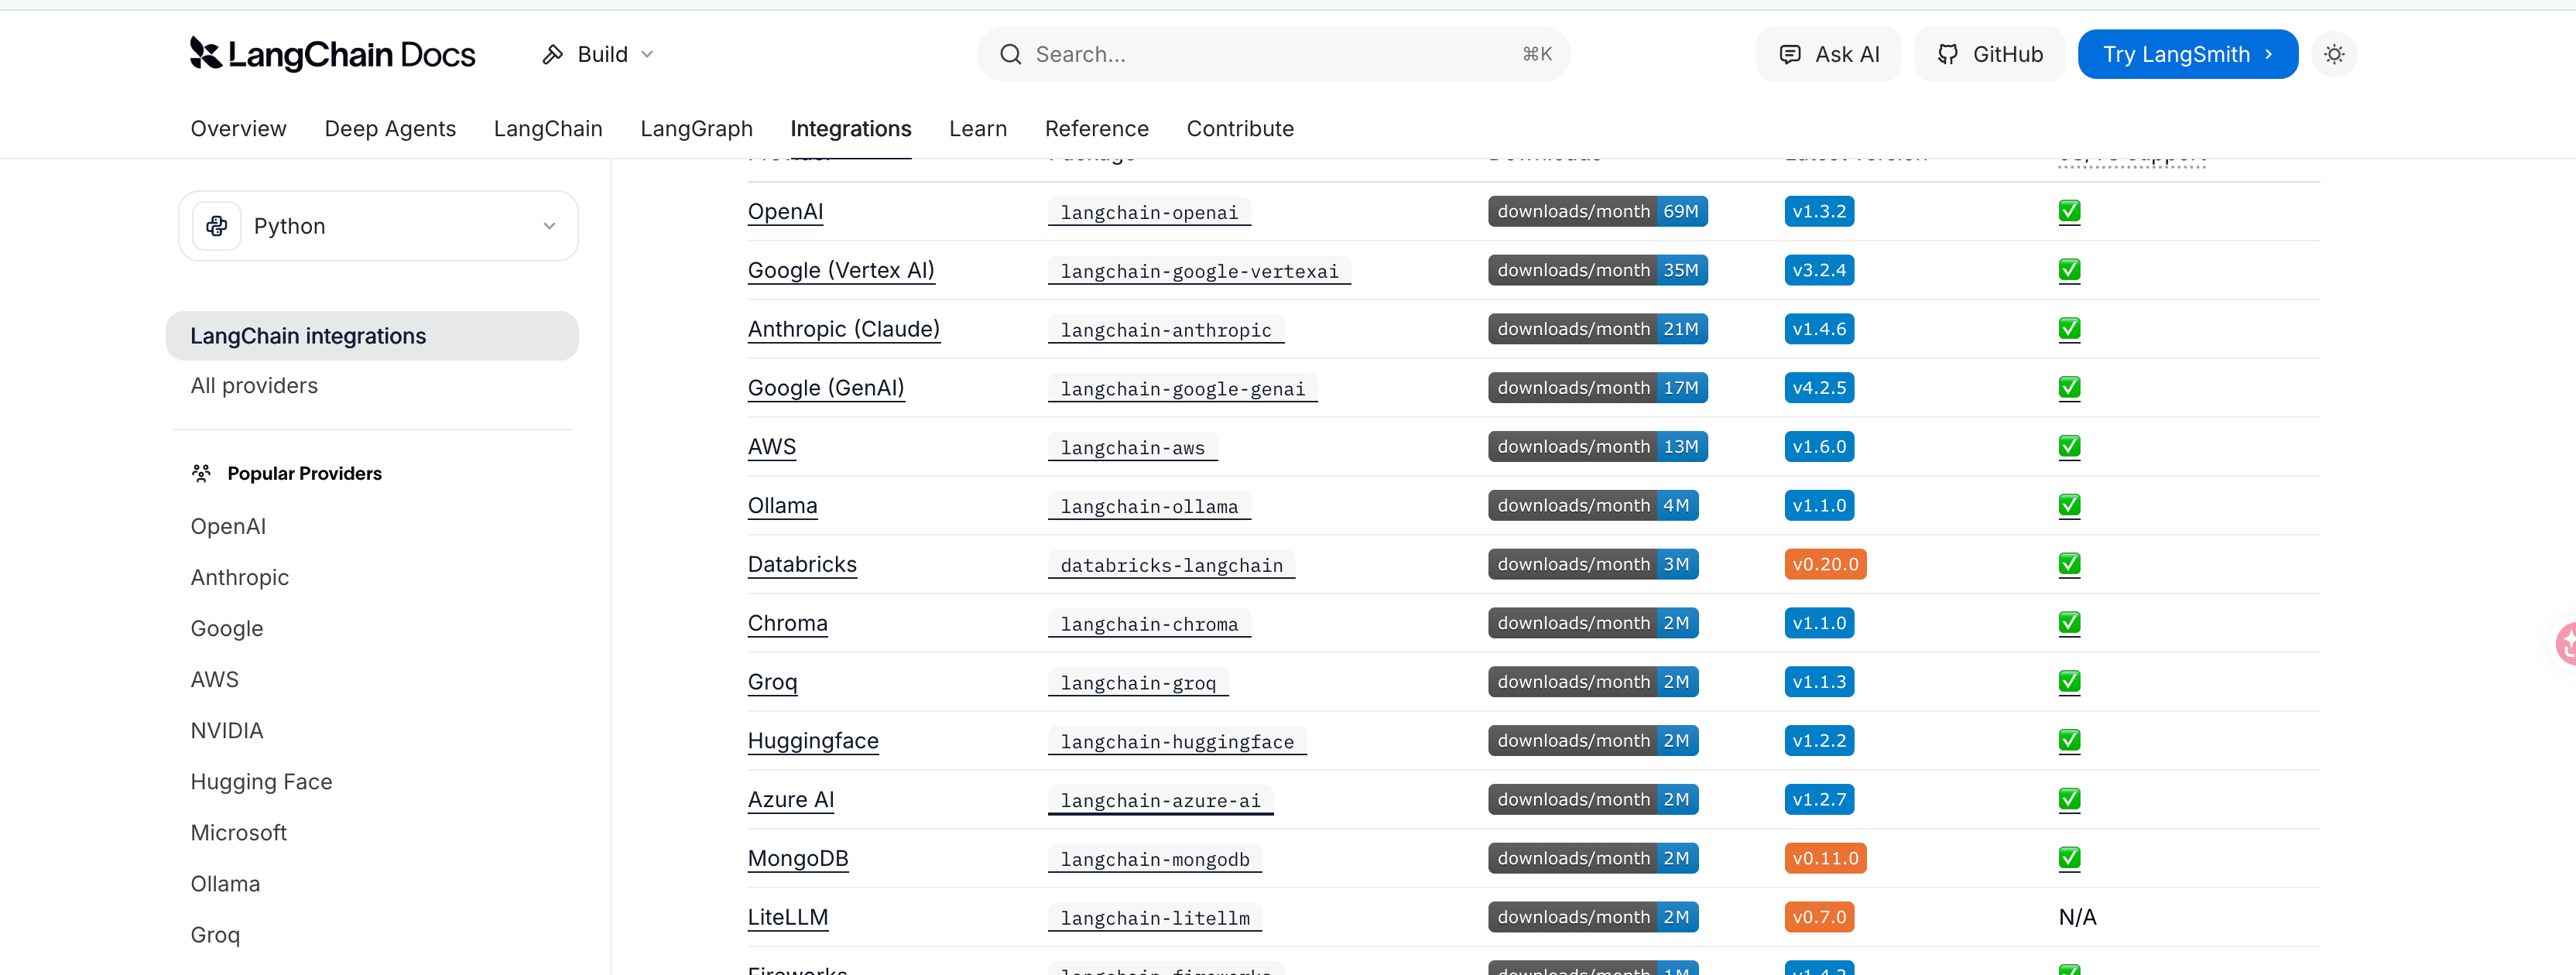The width and height of the screenshot is (2576, 975).
Task: Click the Anthropic (Claude) row green checkmark
Action: [2069, 329]
